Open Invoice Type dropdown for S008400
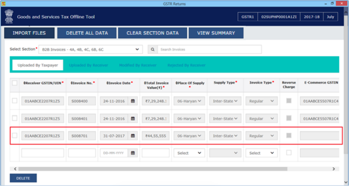 coord(261,101)
